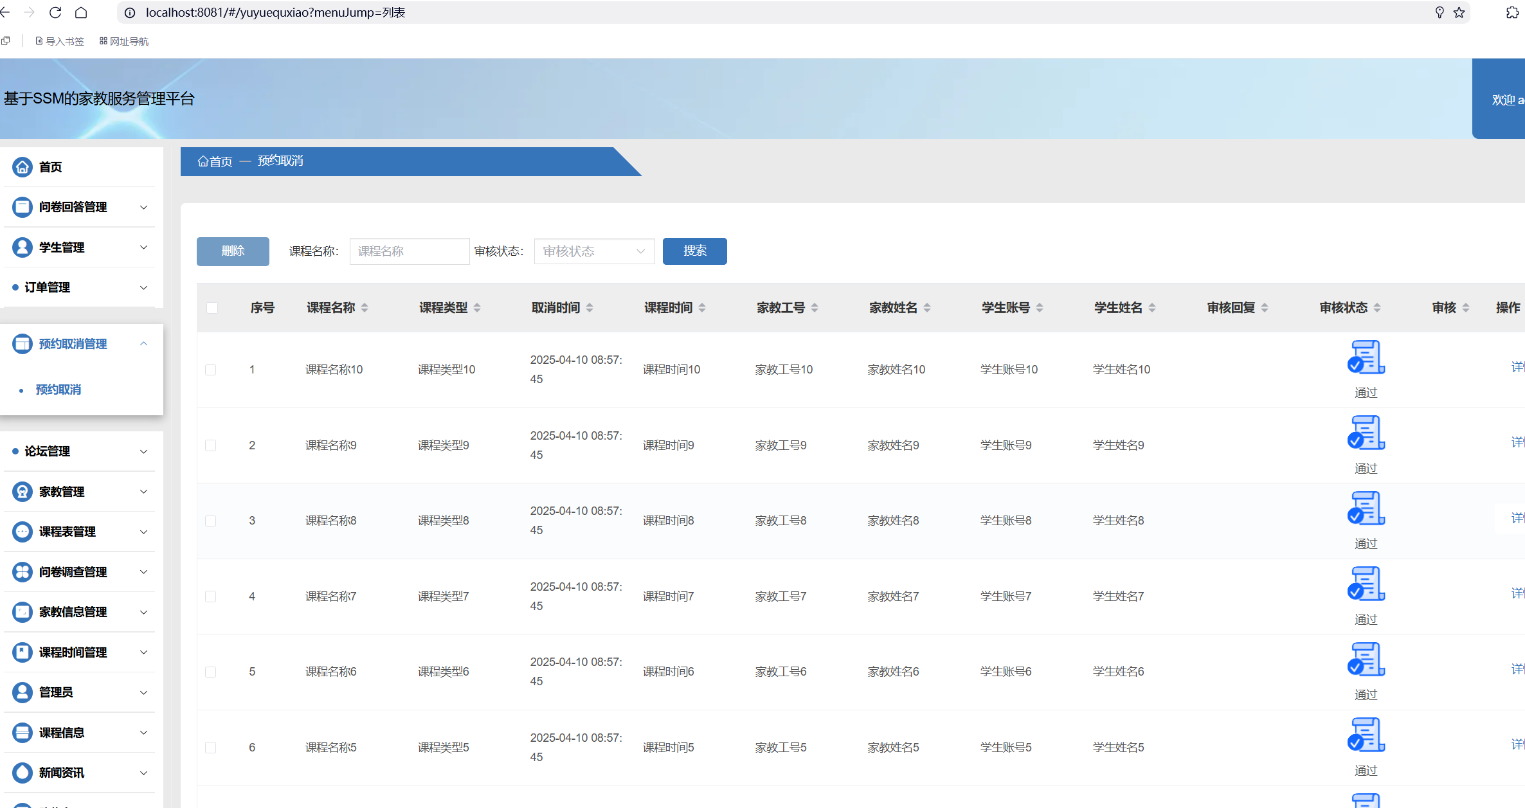Viewport: 1525px width, 808px height.
Task: Click the 家教管理 sidebar icon
Action: tap(23, 492)
